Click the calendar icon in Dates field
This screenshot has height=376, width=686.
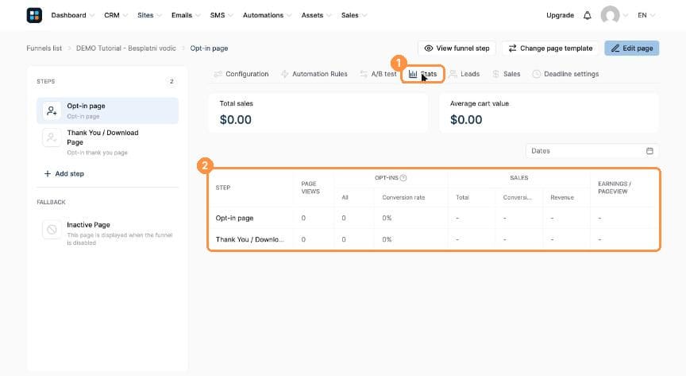[x=649, y=151]
